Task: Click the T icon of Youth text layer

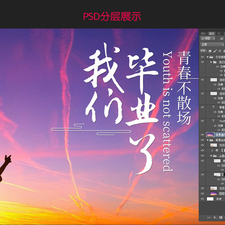Action: click(213, 121)
